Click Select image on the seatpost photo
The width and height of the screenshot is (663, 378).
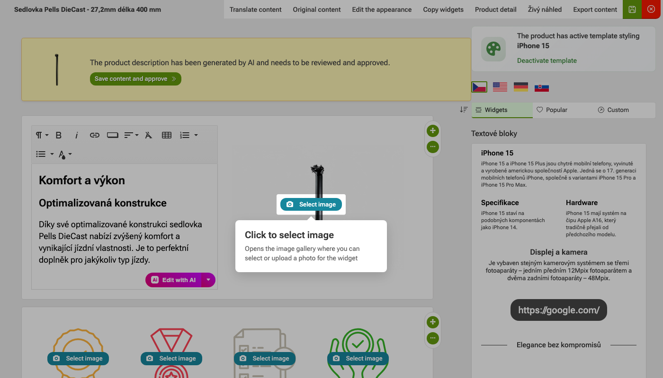311,204
